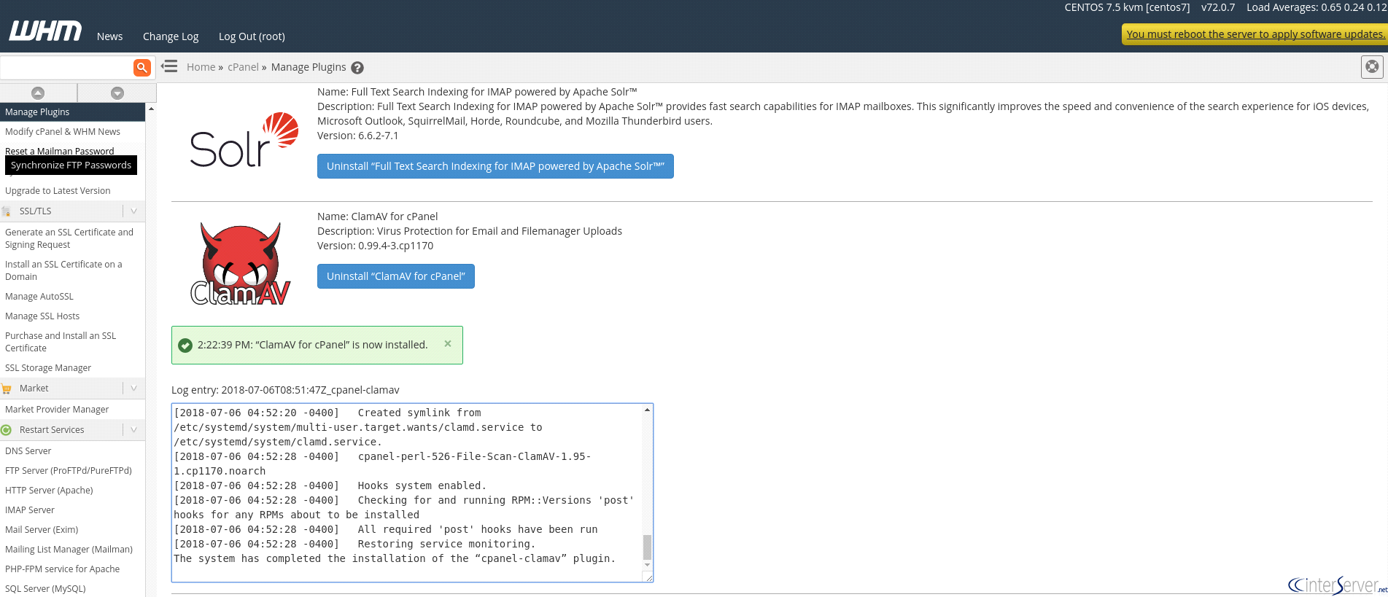The width and height of the screenshot is (1388, 597).
Task: Go to Home breadcrumb link
Action: 201,67
